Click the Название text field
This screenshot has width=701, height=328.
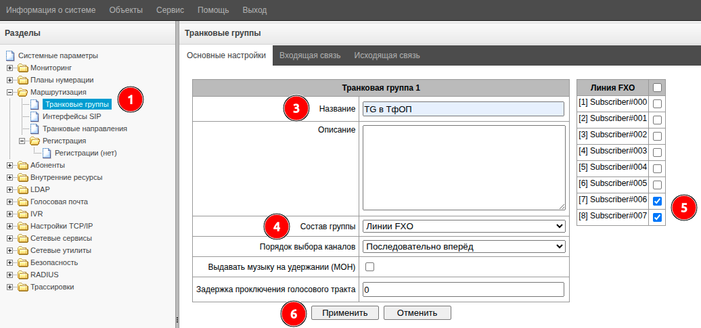point(463,109)
